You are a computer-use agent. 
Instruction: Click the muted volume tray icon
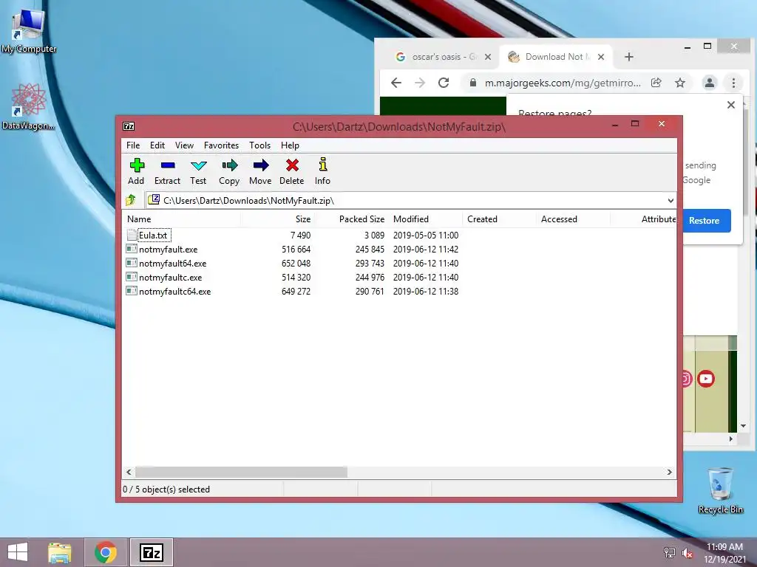pyautogui.click(x=688, y=553)
